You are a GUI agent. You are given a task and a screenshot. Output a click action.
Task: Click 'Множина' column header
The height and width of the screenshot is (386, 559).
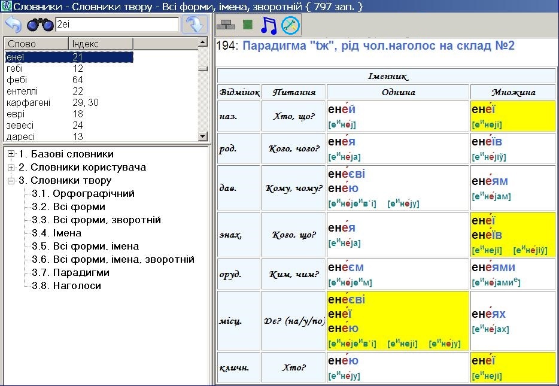click(x=513, y=92)
